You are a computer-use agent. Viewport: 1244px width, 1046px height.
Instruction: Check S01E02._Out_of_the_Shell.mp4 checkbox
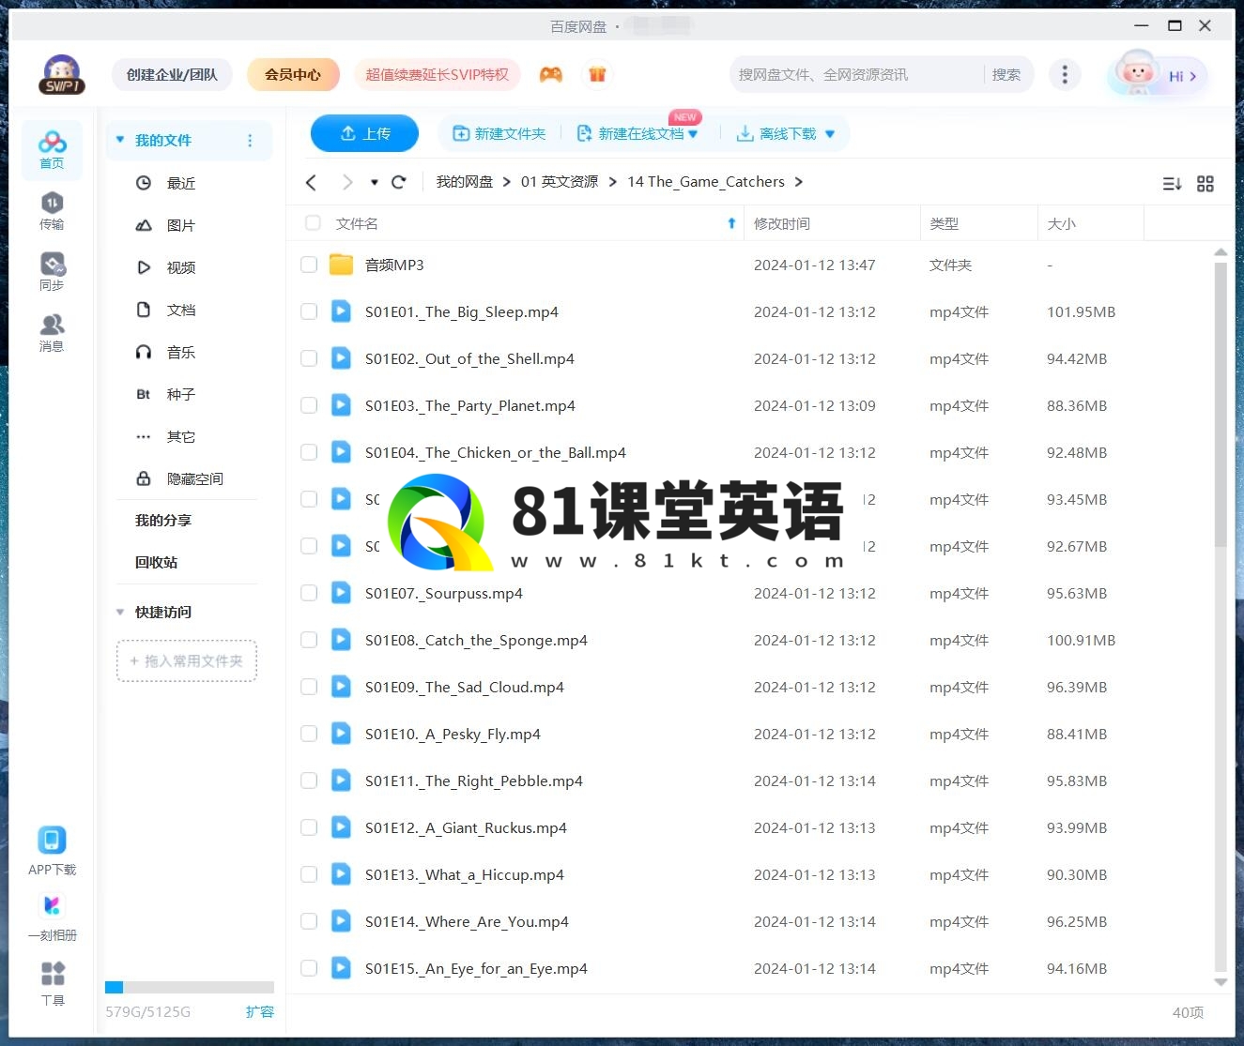pos(309,358)
